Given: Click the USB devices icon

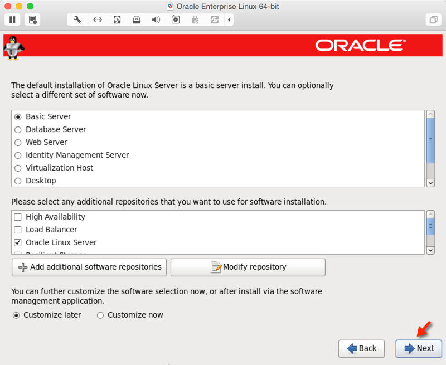Looking at the screenshot, I should point(195,20).
